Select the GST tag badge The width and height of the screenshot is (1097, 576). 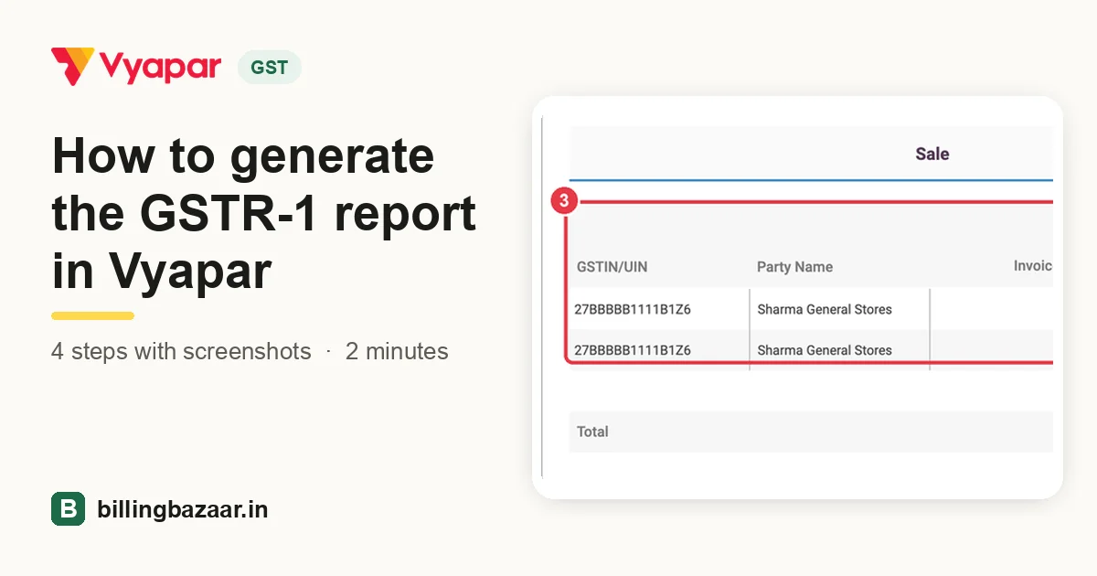(x=269, y=68)
